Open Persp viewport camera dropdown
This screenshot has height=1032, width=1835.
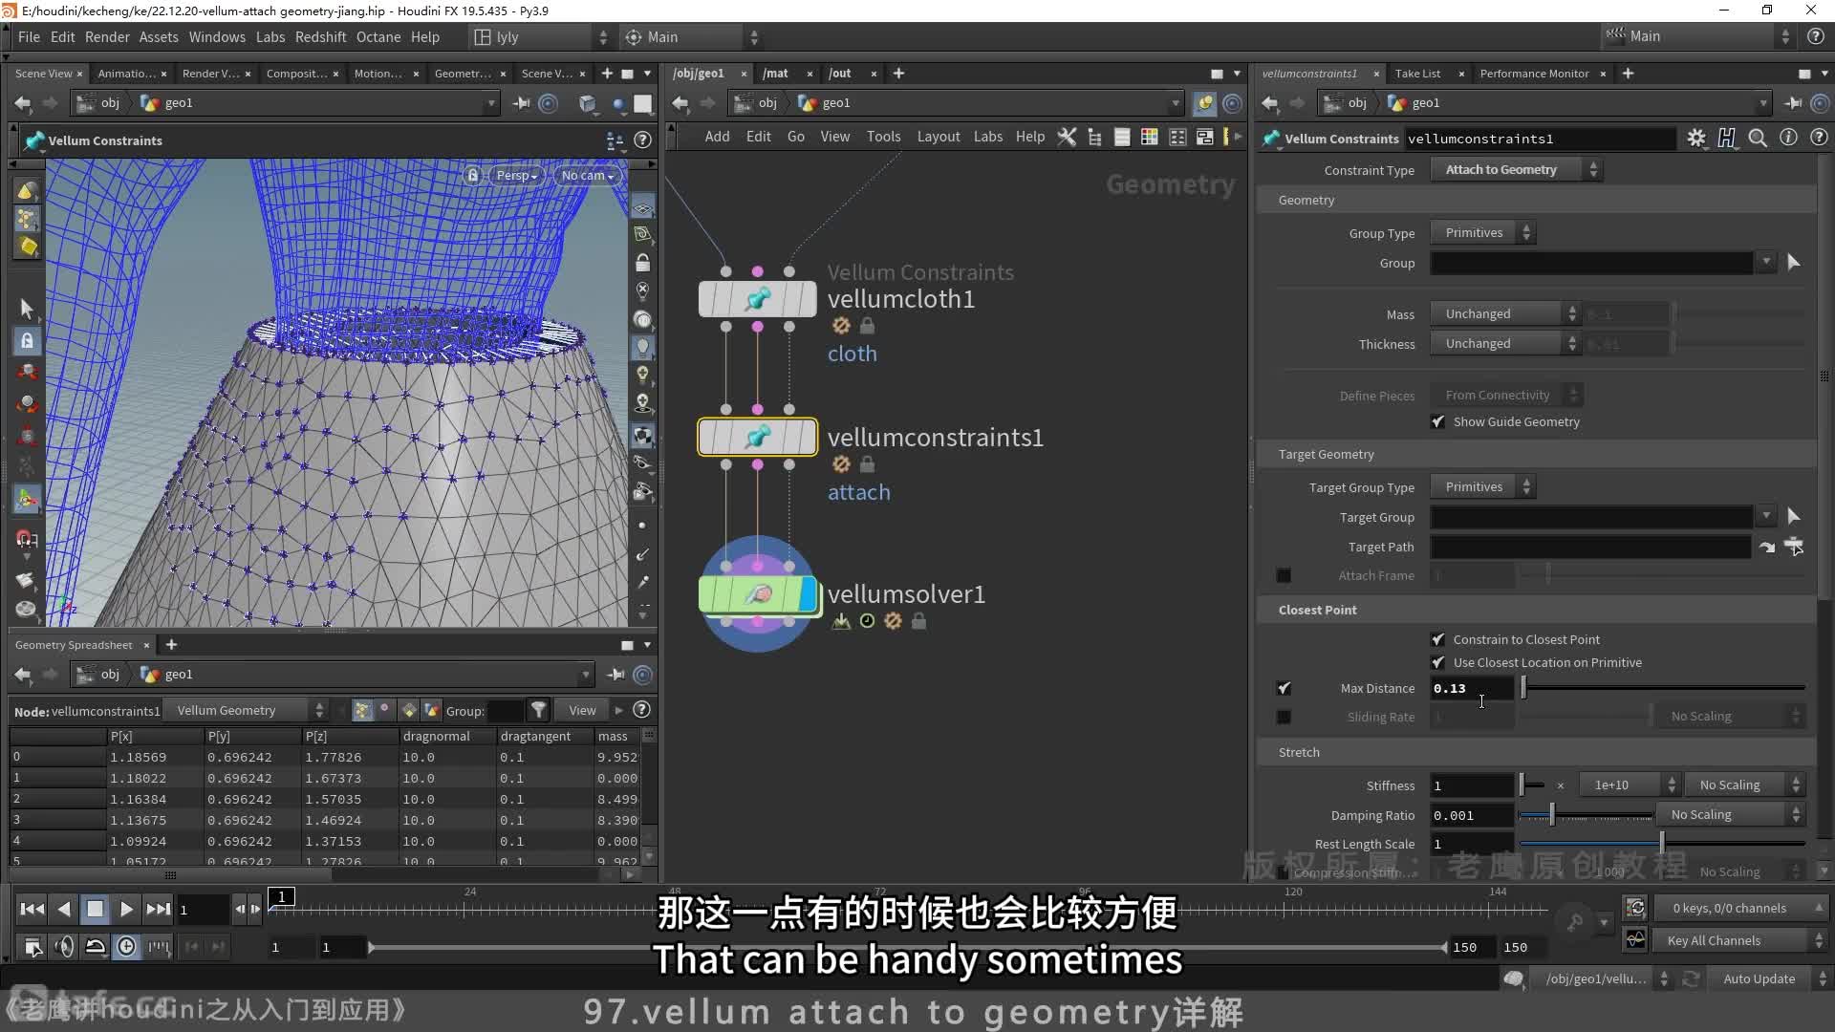click(x=517, y=175)
